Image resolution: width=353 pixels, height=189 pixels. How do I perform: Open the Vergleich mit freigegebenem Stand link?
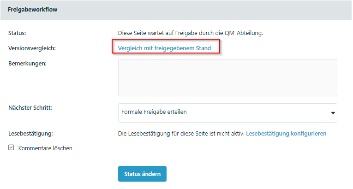click(x=164, y=48)
